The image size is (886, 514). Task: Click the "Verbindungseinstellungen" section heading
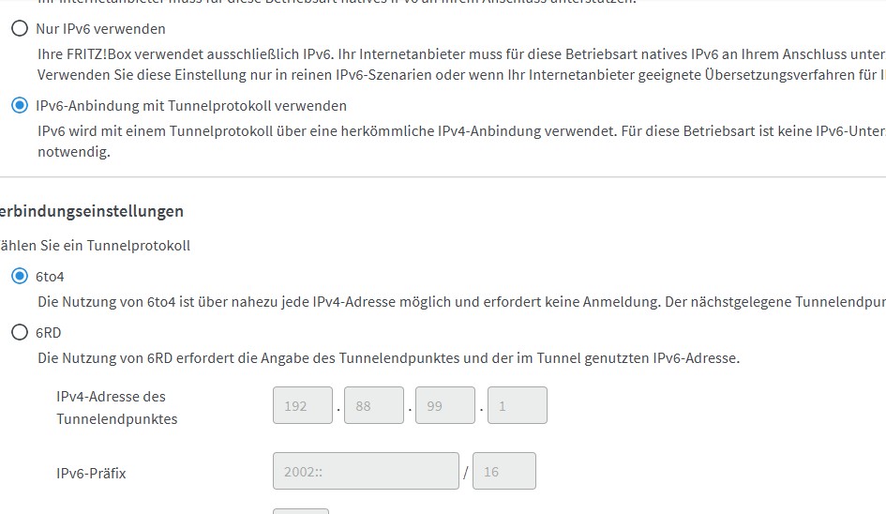(x=91, y=212)
